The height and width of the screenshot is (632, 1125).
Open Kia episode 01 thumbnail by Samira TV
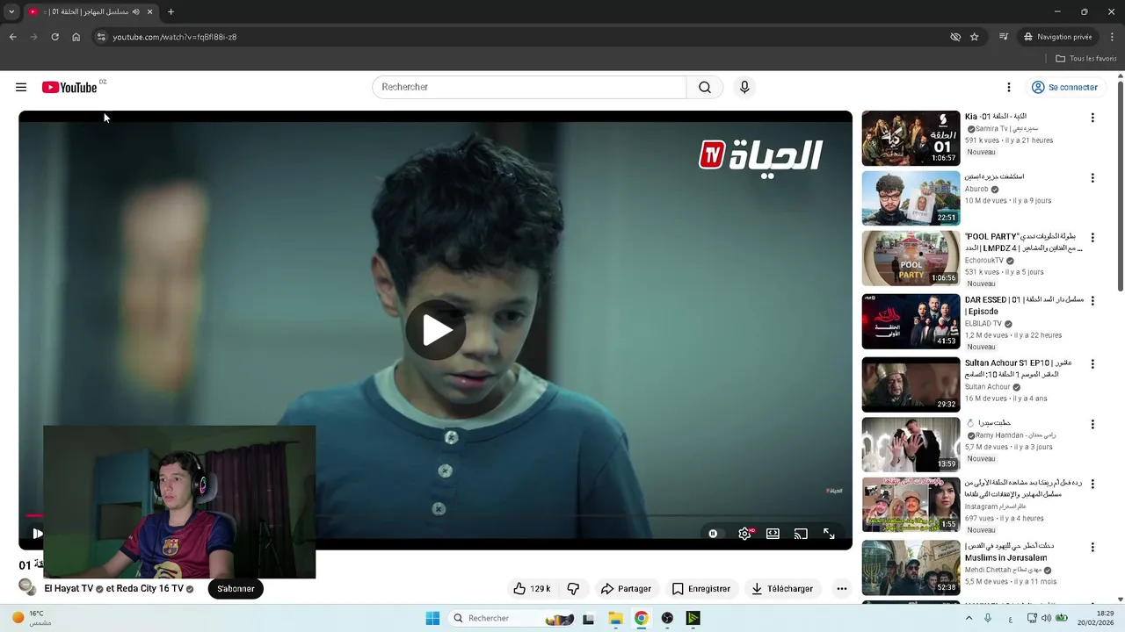pos(911,138)
